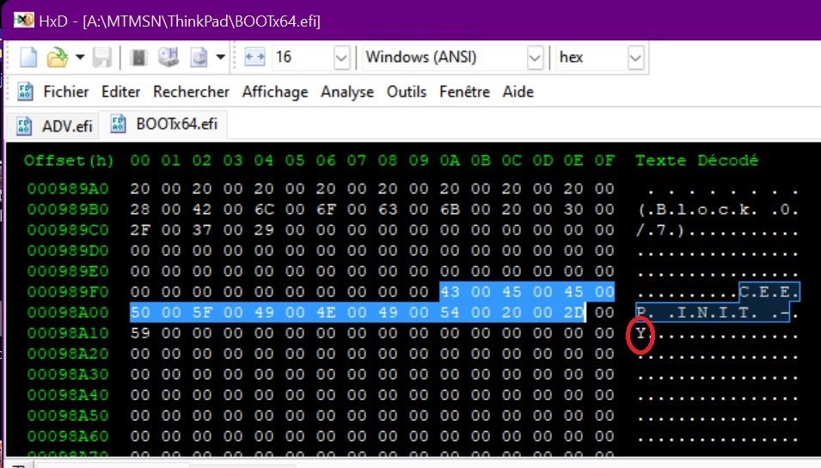Switch to the ADV.efi tab
The image size is (821, 468).
54,126
